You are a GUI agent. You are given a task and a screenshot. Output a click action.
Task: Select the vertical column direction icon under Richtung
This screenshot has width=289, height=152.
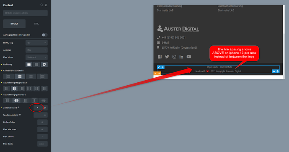(36, 65)
